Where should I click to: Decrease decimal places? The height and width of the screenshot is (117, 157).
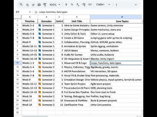tap(78, 5)
